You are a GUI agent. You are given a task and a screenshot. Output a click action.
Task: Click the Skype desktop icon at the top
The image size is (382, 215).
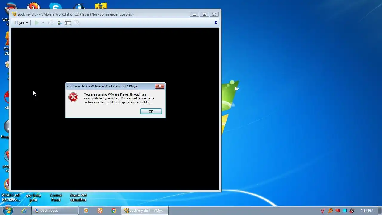(x=56, y=6)
